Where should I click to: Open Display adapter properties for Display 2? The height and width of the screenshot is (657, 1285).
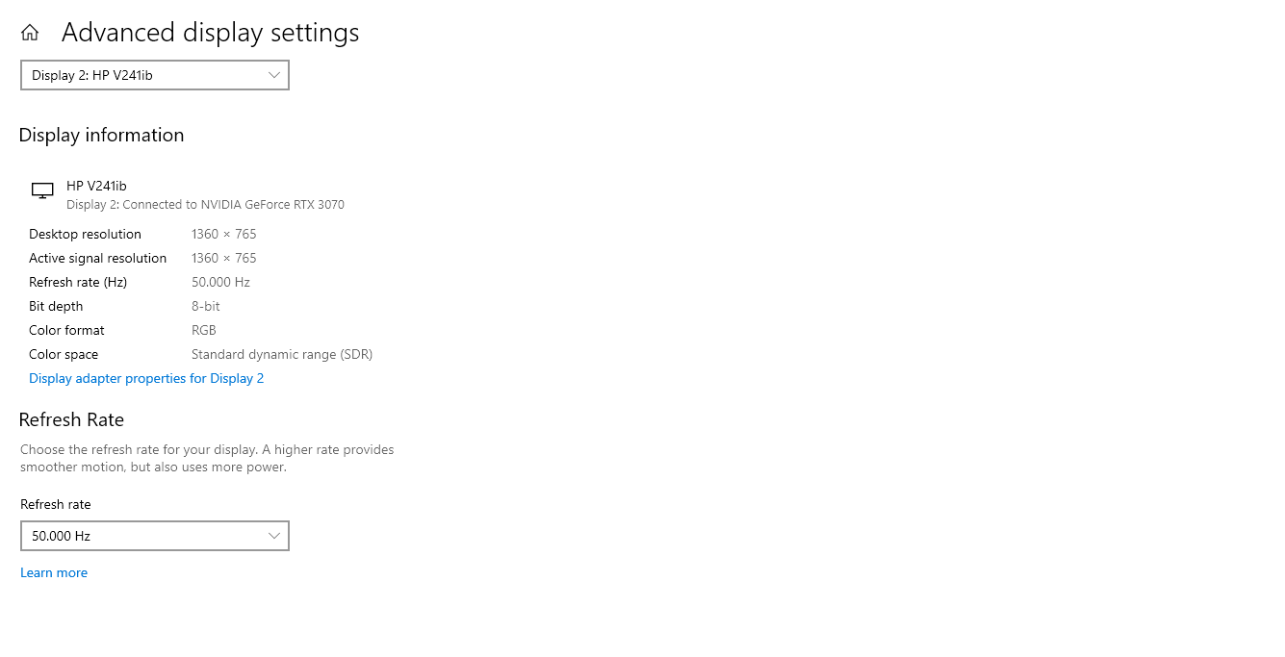click(x=146, y=378)
